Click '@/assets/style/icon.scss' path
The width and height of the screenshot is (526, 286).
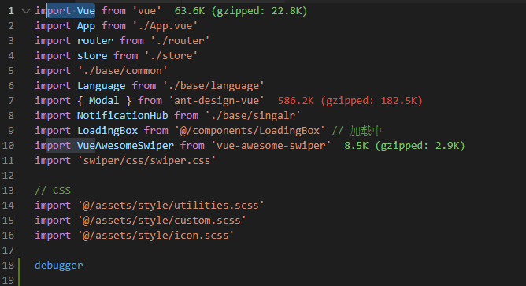(156, 236)
